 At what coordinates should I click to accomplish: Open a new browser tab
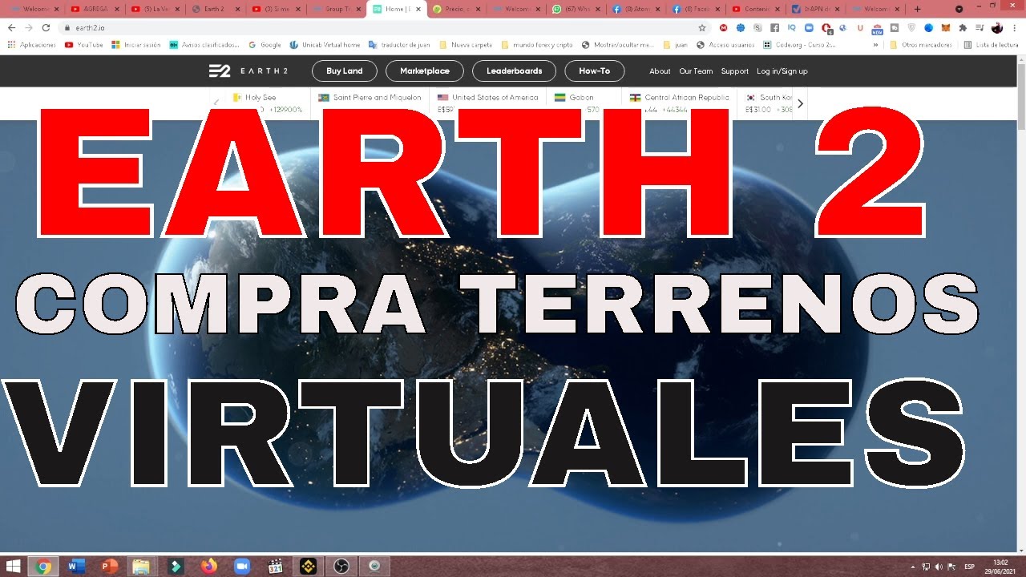(x=917, y=9)
